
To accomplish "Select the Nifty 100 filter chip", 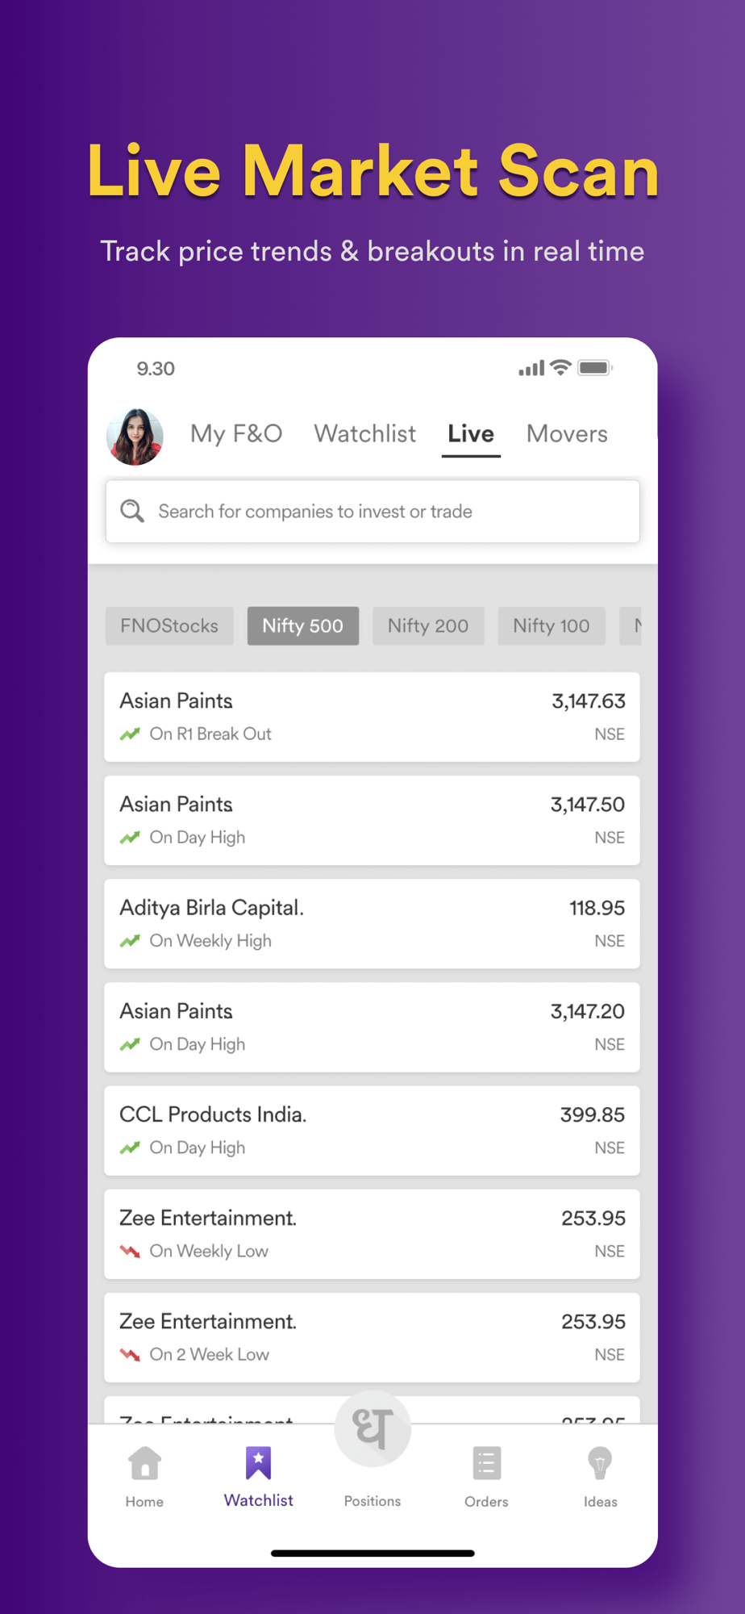I will [551, 625].
